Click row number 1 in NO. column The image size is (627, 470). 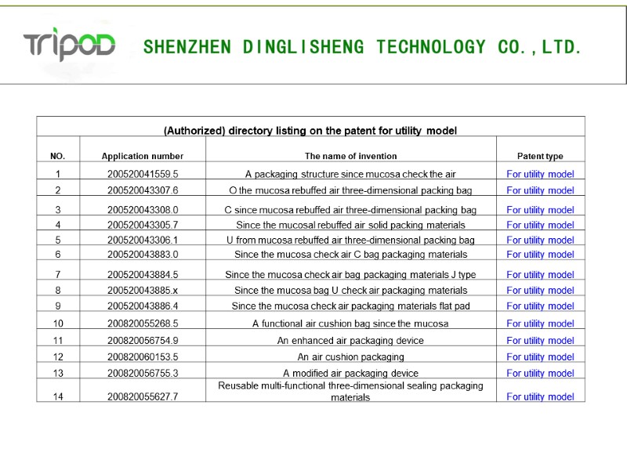coord(58,174)
